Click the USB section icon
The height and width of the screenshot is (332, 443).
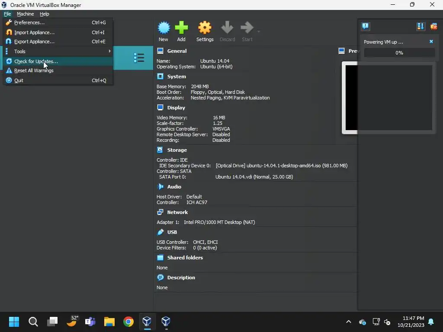160,232
